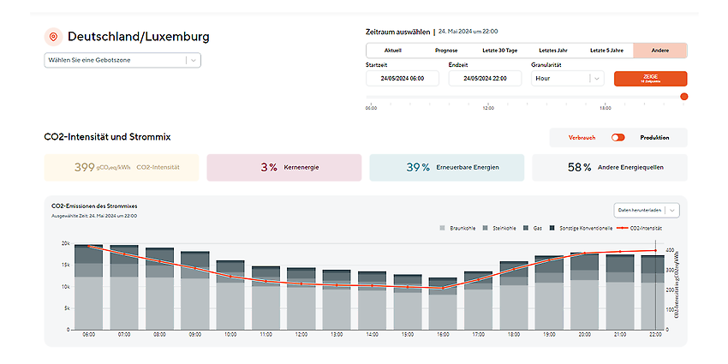The image size is (728, 364).
Task: Switch to the Aktuell tab
Action: [x=393, y=51]
